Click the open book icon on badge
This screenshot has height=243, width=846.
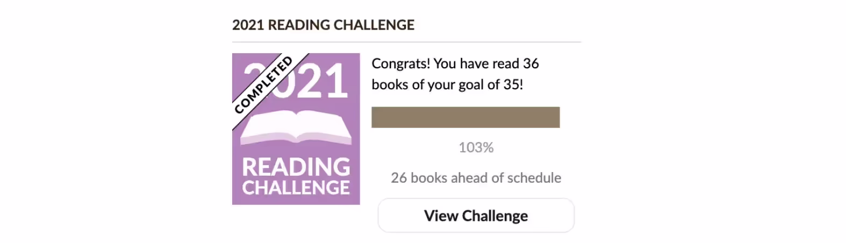pyautogui.click(x=296, y=128)
